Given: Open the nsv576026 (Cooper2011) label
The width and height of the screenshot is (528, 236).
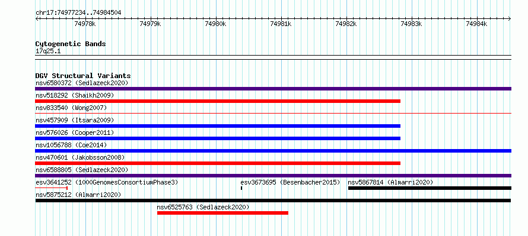Looking at the screenshot, I should (x=75, y=132).
